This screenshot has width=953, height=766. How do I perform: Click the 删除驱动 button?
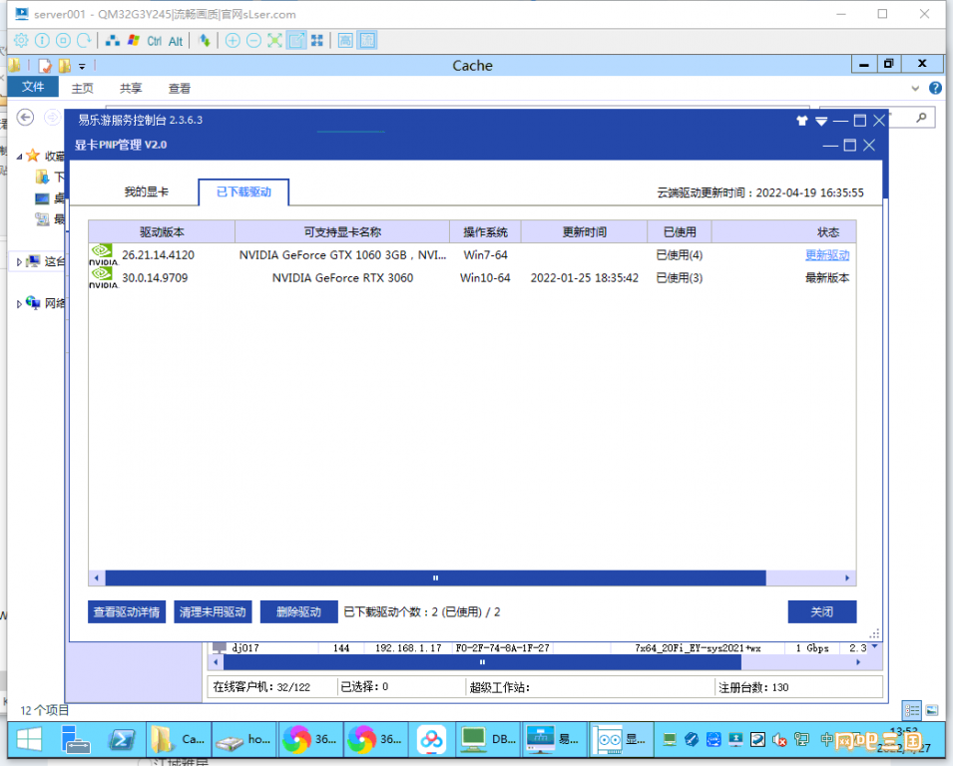(298, 611)
